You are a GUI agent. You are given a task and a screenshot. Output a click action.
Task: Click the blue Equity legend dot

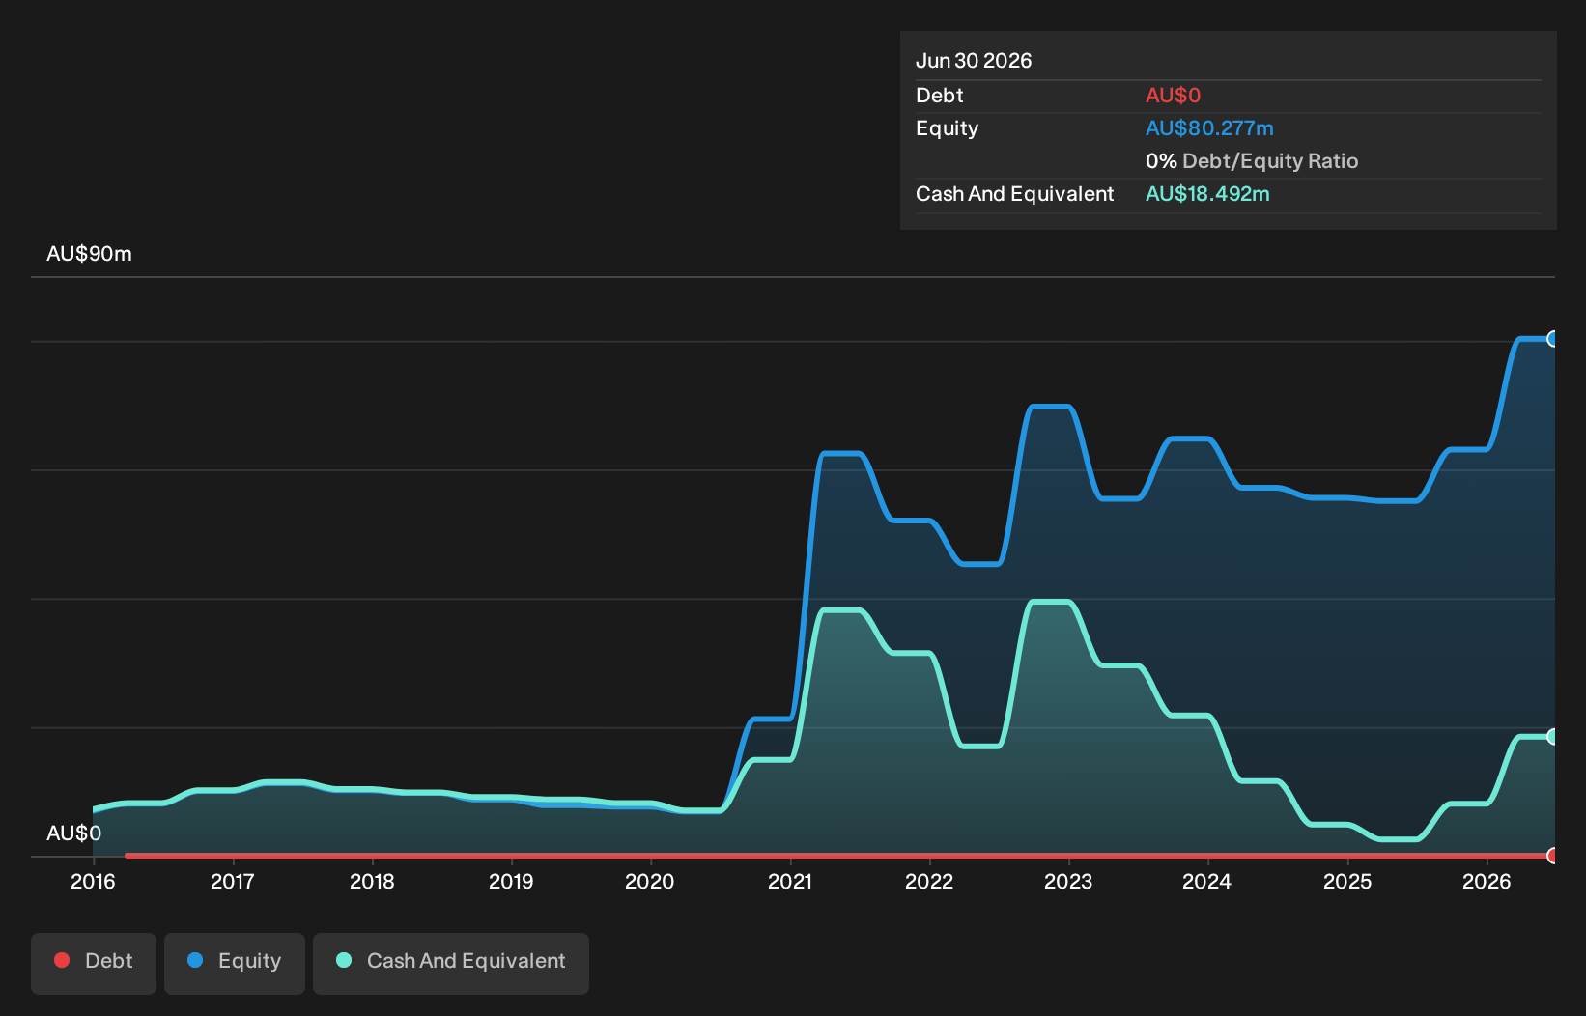(195, 960)
